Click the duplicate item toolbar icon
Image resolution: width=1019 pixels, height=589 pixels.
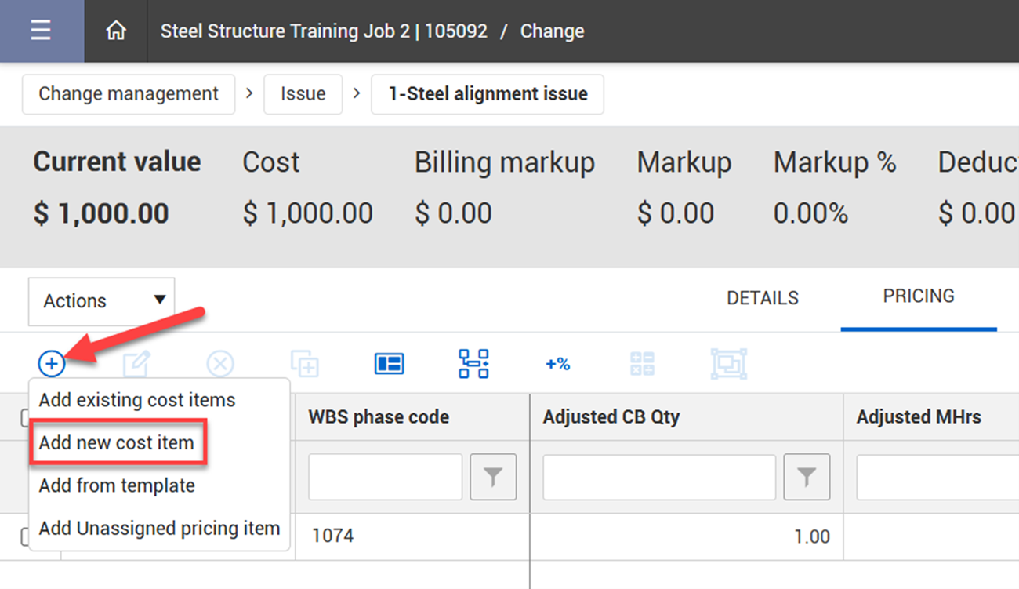pos(304,364)
